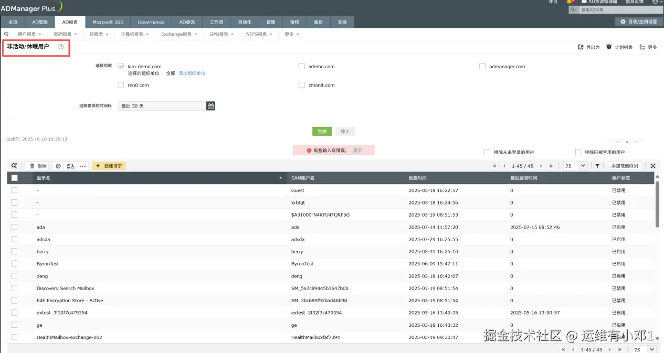
Task: Click green 生成 button
Action: tap(322, 131)
